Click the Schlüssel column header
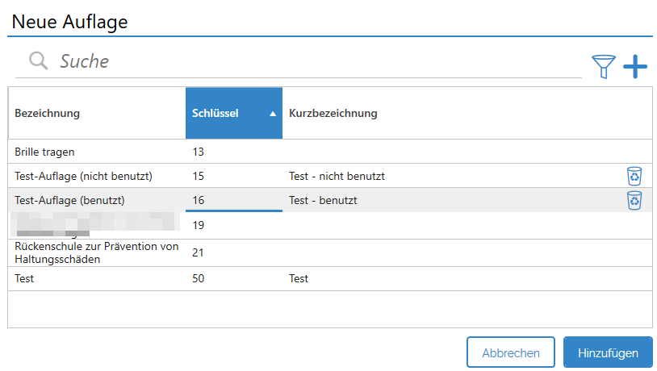 coord(216,114)
